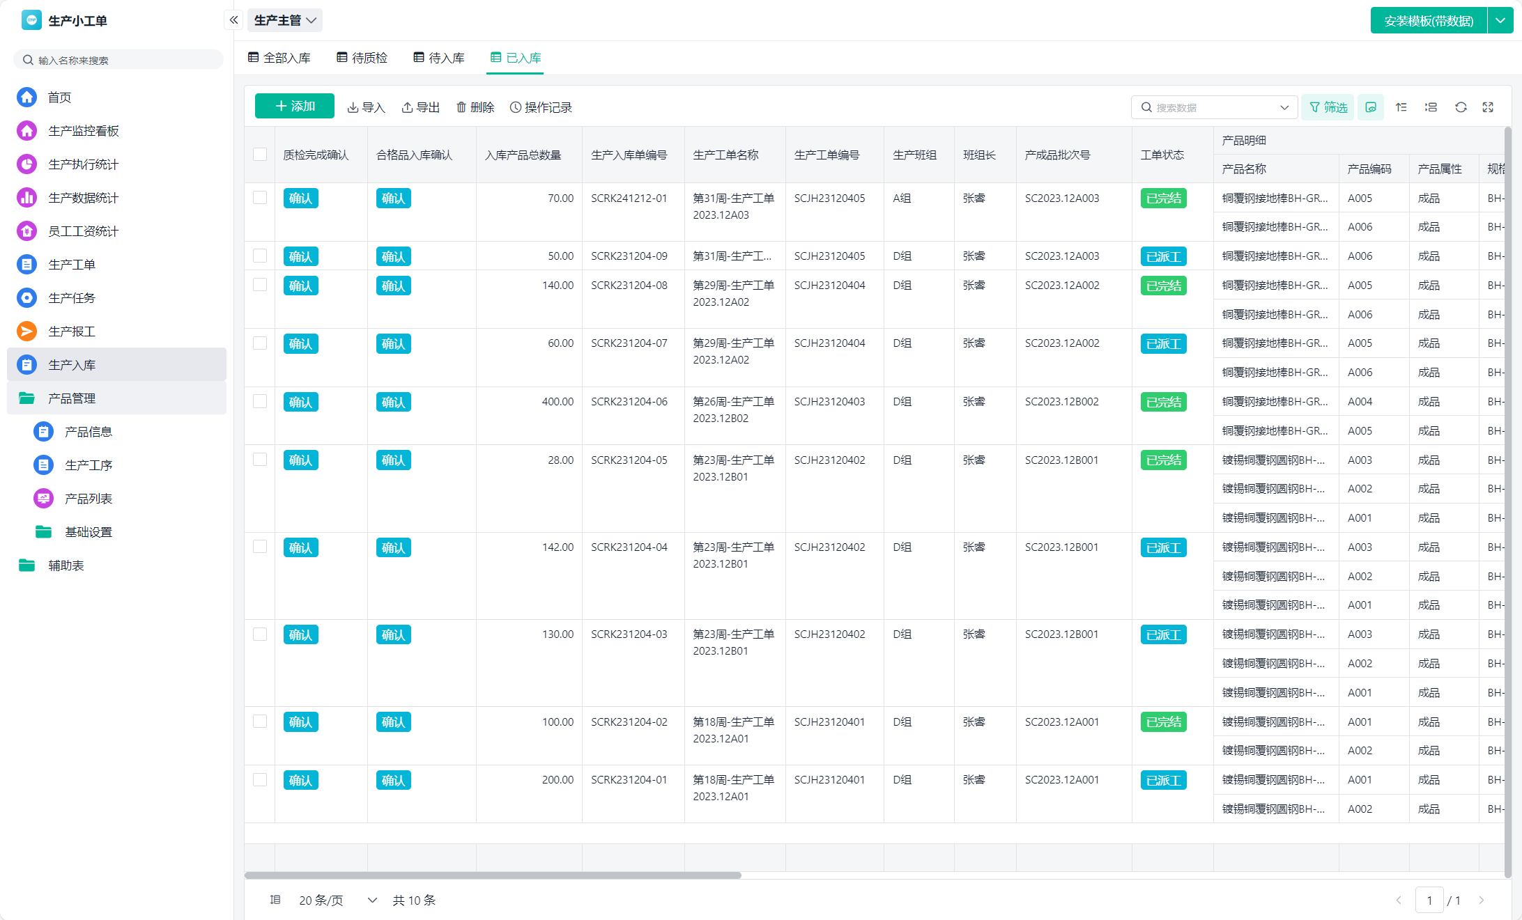This screenshot has height=920, width=1522.
Task: Collapse the left sidebar
Action: pos(234,20)
